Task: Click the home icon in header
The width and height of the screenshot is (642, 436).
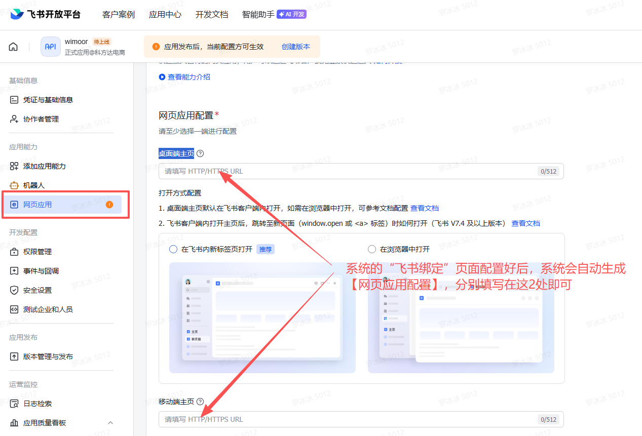Action: (x=13, y=47)
